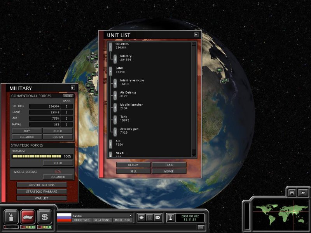This screenshot has width=311, height=233.
Task: Close the Military panel arrow icon
Action: [x=73, y=88]
